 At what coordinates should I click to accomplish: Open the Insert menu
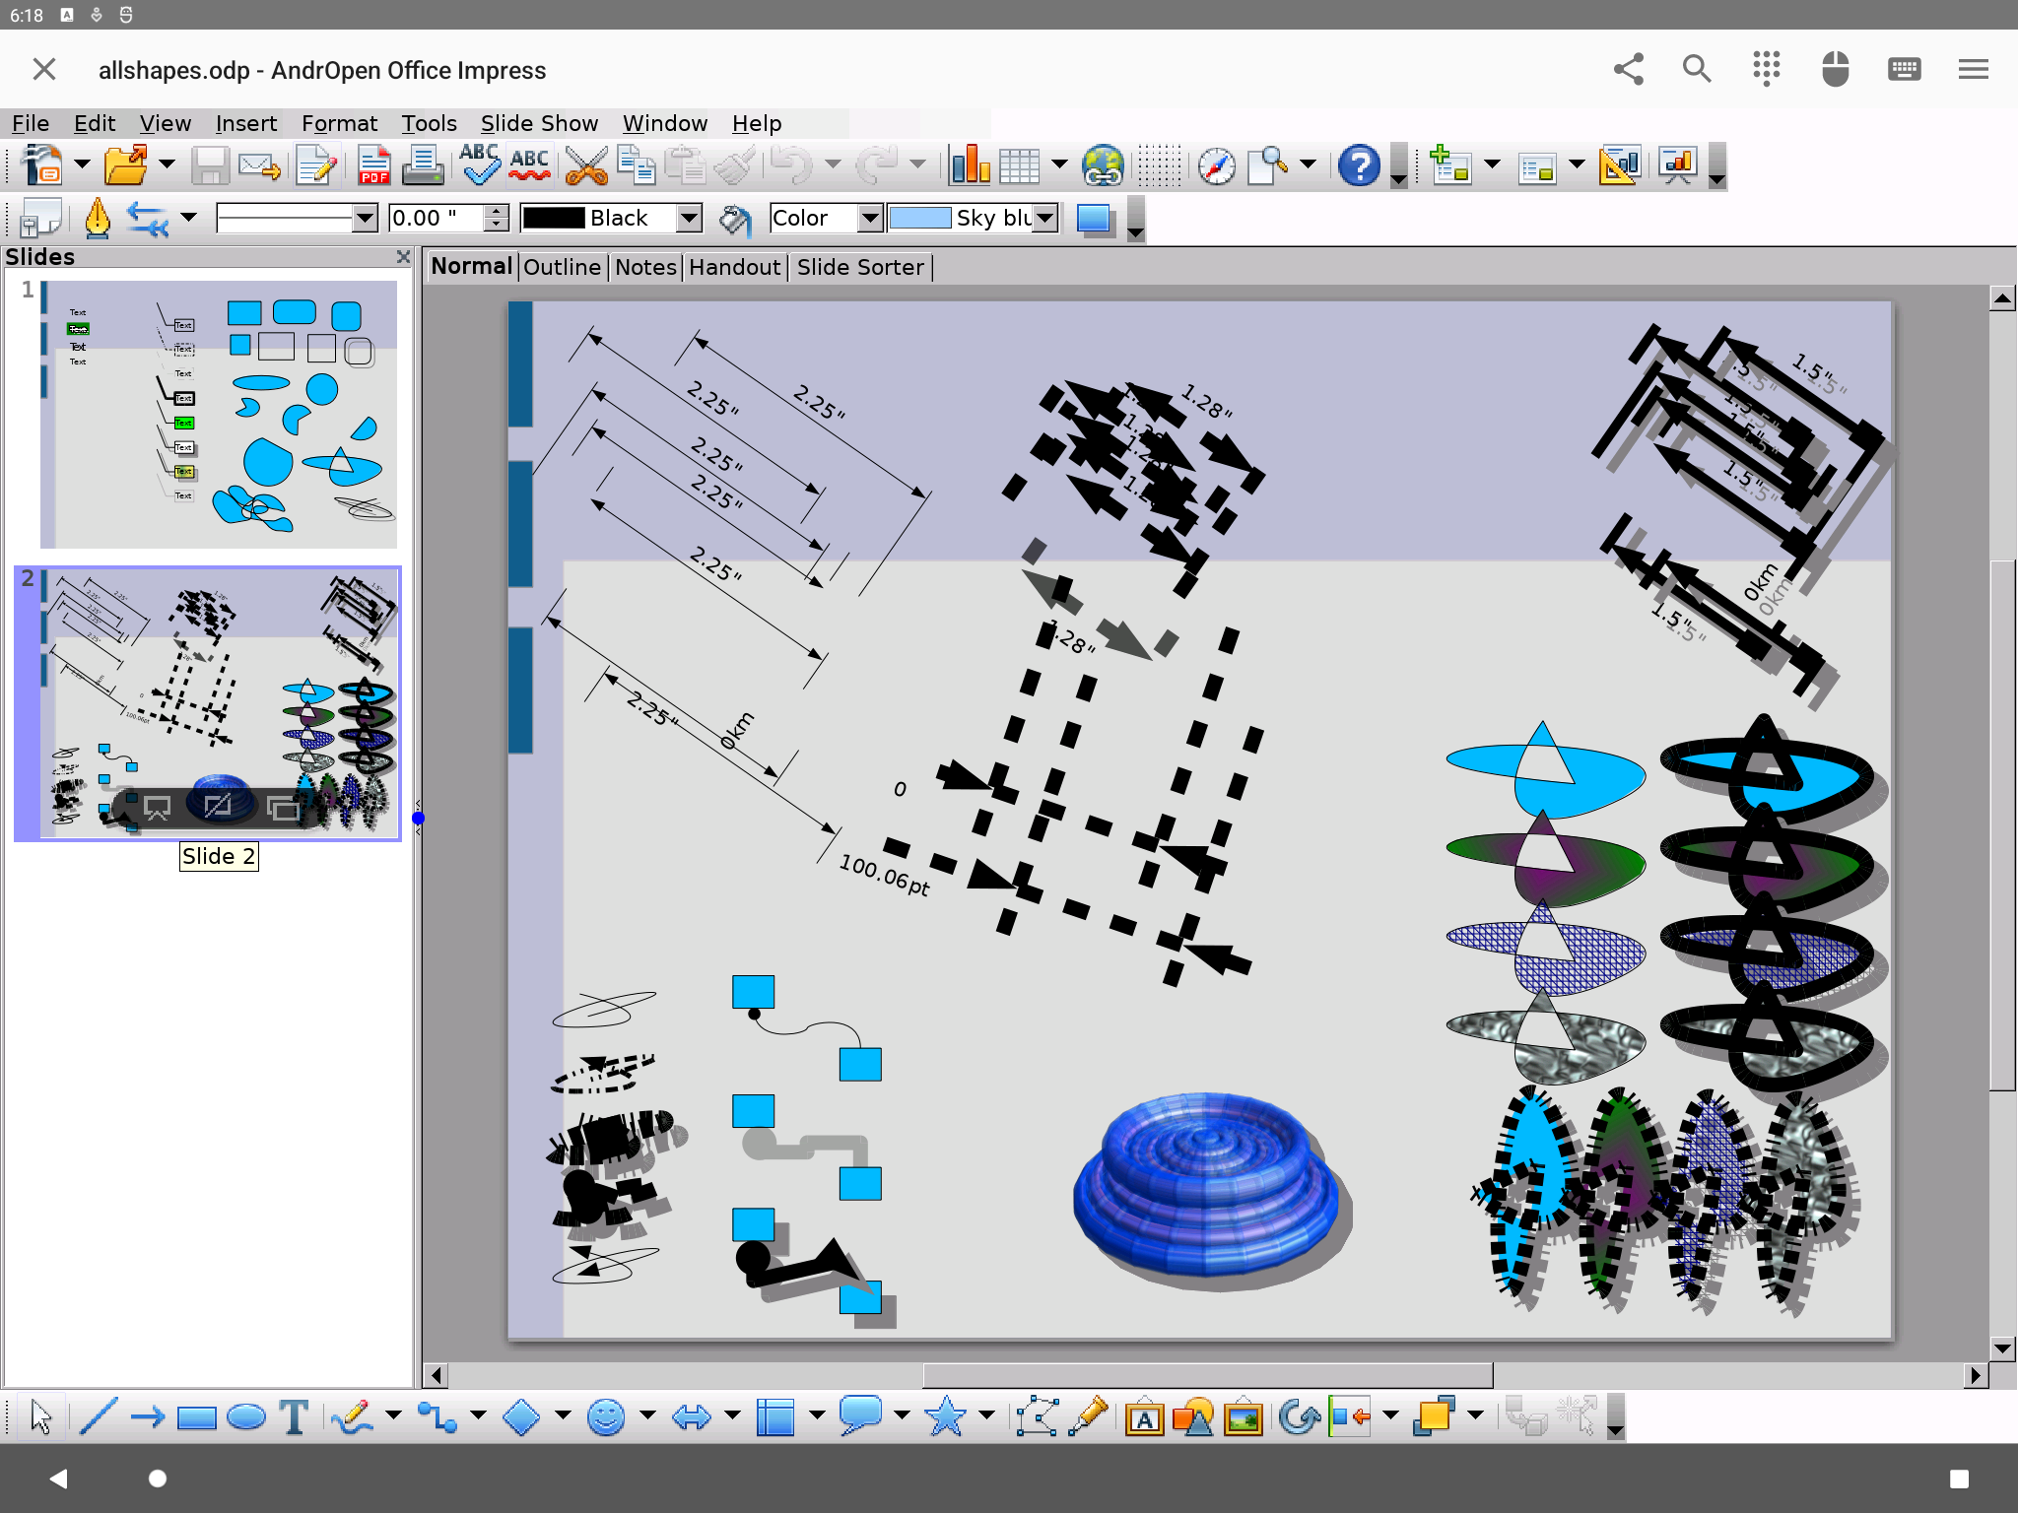[x=246, y=123]
